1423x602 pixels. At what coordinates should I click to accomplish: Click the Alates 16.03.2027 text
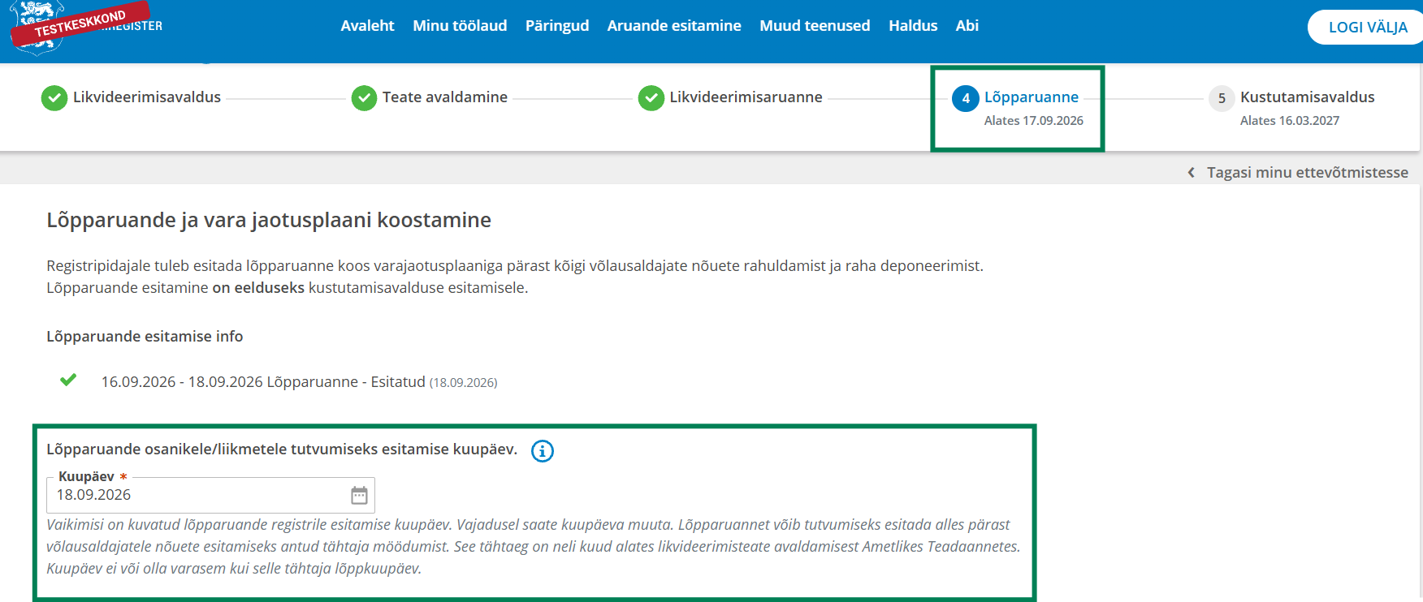coord(1290,120)
